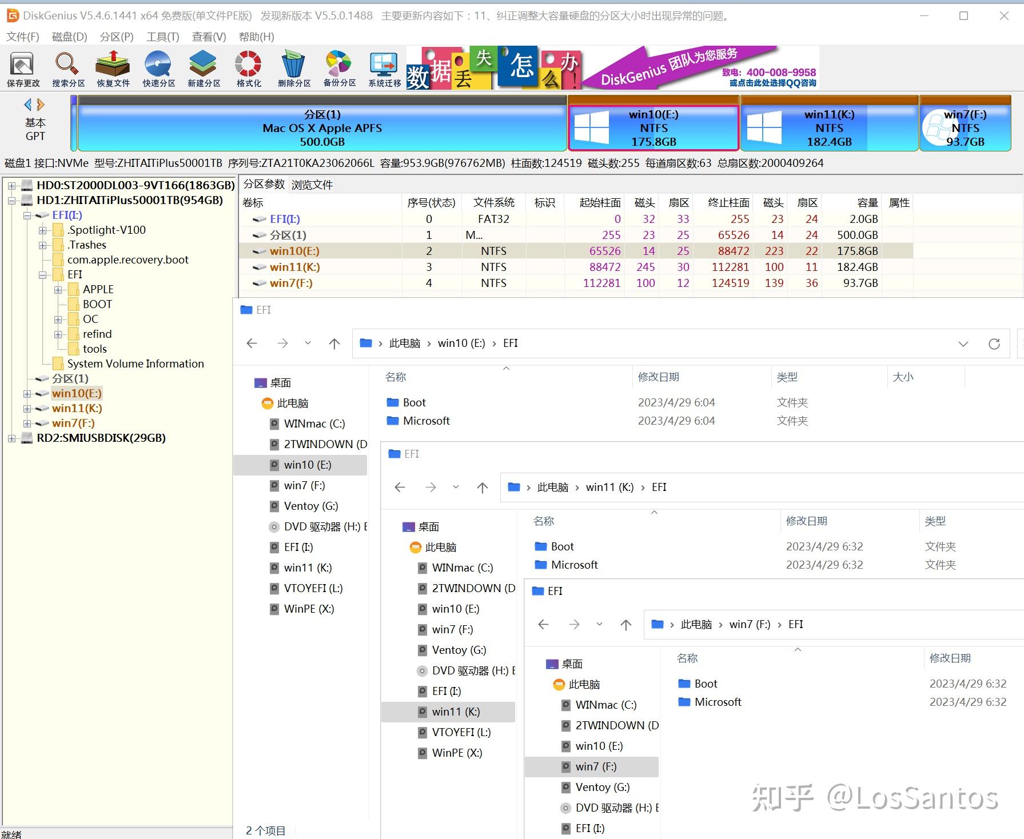Select Ventoy (G:) in win10 EFI window sidebar
This screenshot has width=1024, height=839.
point(311,506)
